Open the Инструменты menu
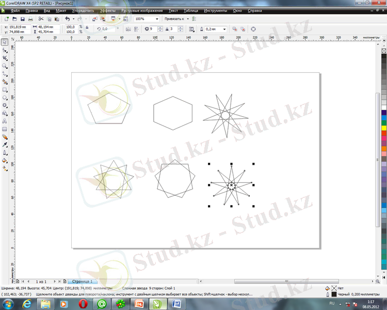Screen dimensions: 387x310 [x=216, y=11]
